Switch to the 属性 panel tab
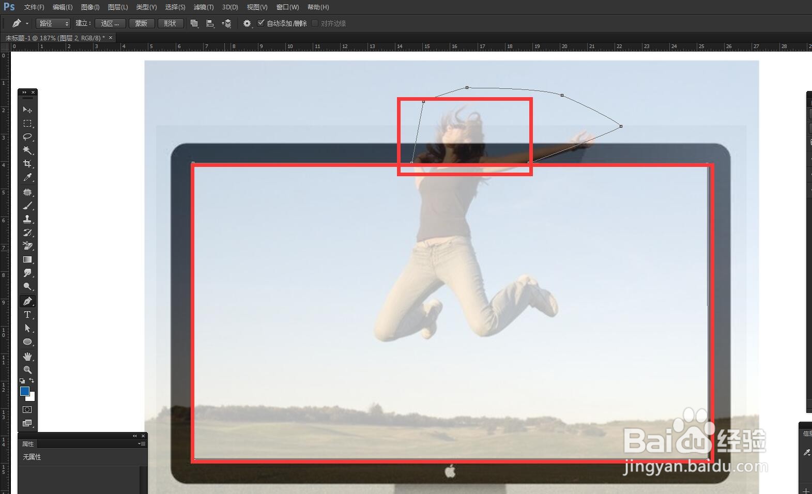The height and width of the screenshot is (494, 812). (28, 444)
